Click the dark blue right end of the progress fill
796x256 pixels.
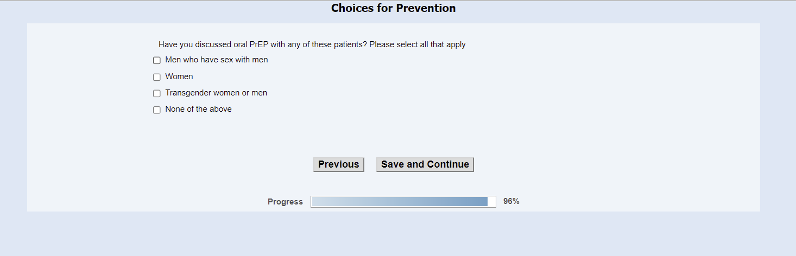coord(483,202)
